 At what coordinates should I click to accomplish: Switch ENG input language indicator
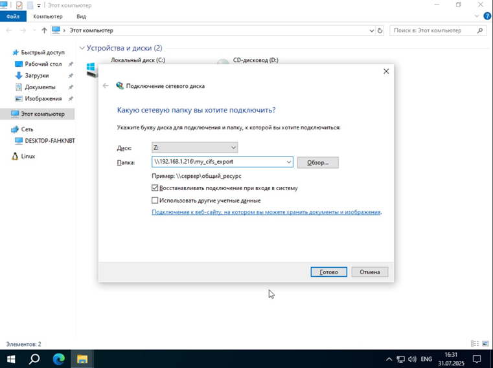[426, 359]
